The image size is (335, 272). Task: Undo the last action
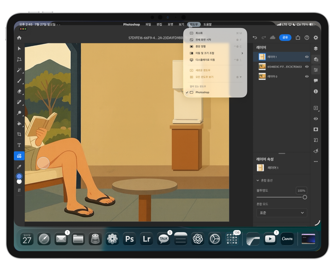[255, 37]
